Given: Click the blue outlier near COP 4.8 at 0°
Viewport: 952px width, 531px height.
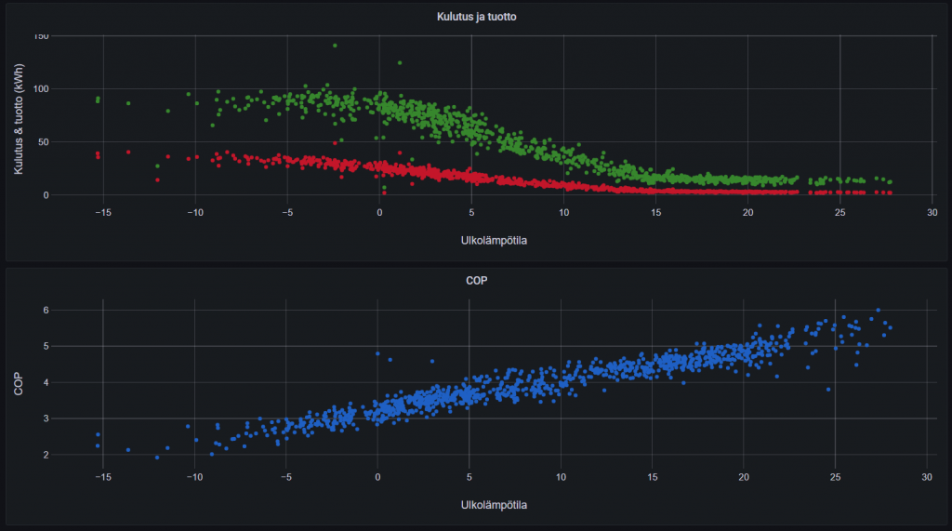Looking at the screenshot, I should 377,353.
